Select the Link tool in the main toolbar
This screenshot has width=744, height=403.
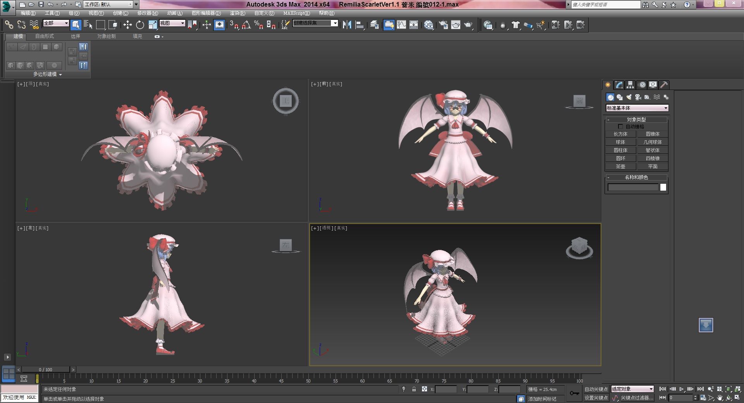9,25
